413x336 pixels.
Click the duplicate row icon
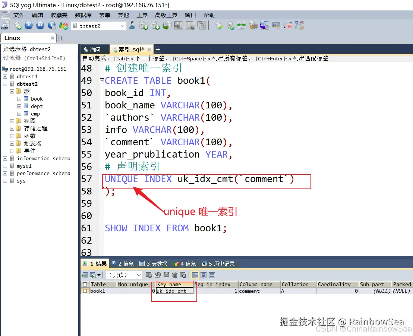pos(158,275)
